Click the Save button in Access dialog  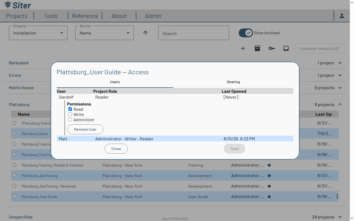[x=235, y=149]
